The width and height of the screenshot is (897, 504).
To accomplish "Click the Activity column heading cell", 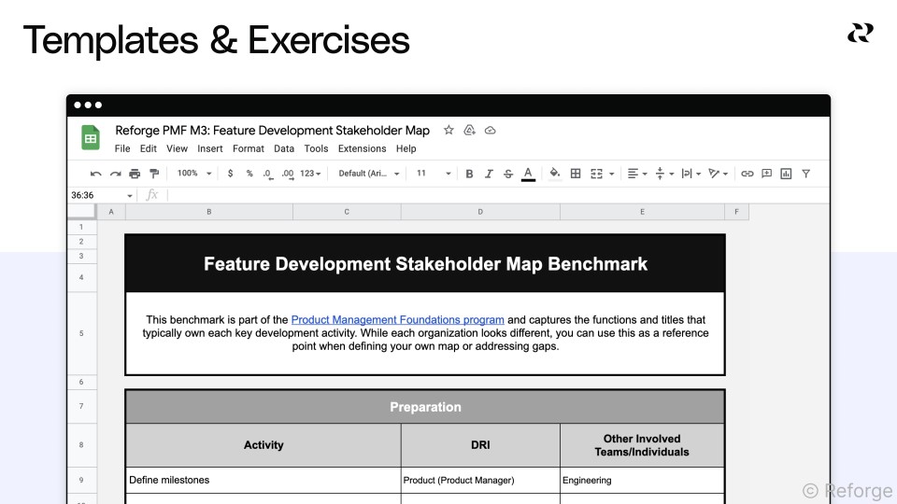I will 263,445.
